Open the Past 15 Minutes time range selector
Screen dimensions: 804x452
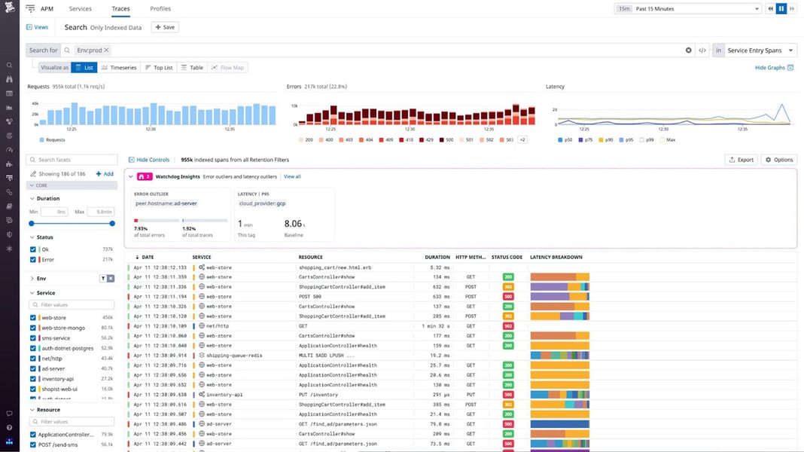coord(685,8)
